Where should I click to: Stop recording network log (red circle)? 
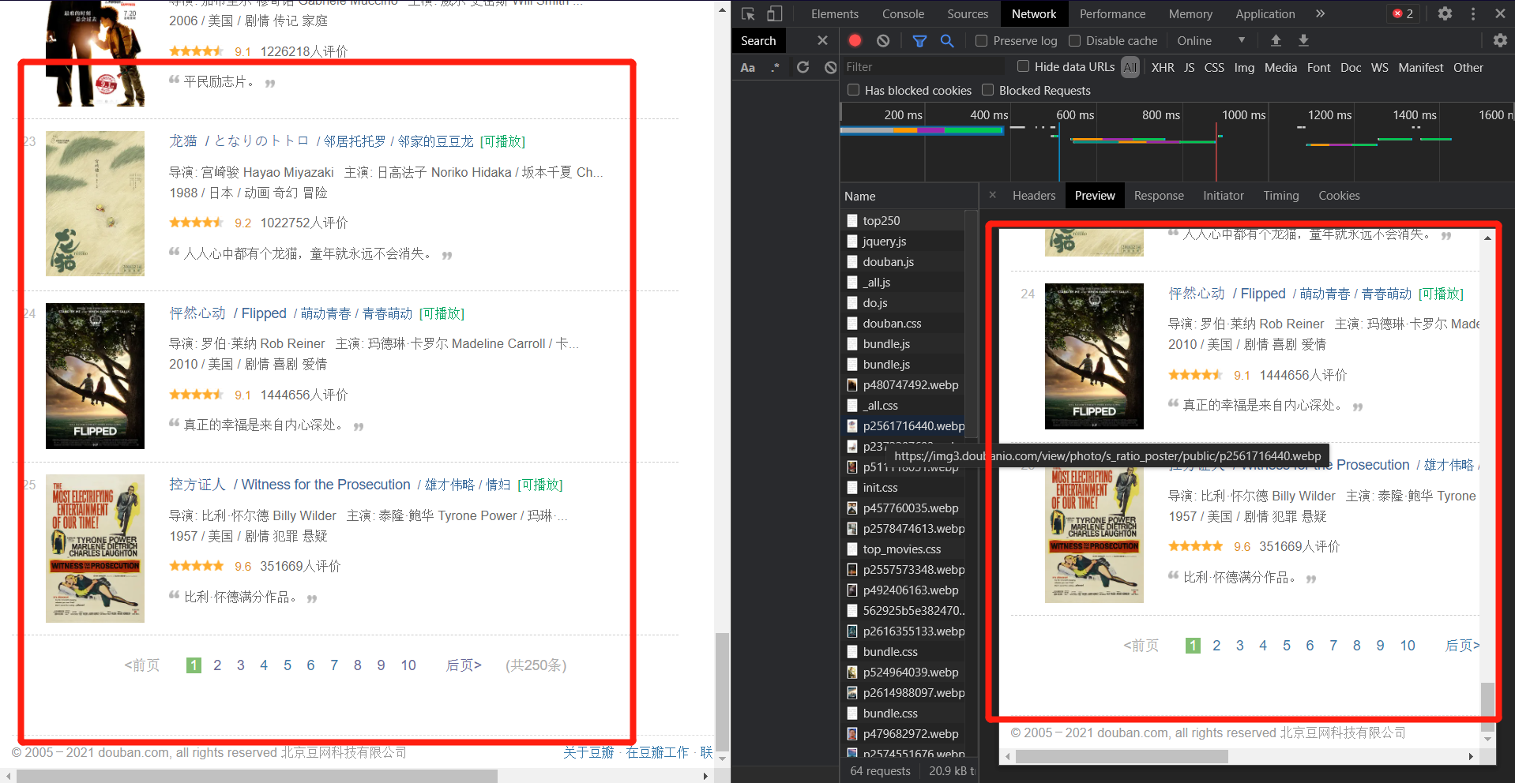click(854, 40)
